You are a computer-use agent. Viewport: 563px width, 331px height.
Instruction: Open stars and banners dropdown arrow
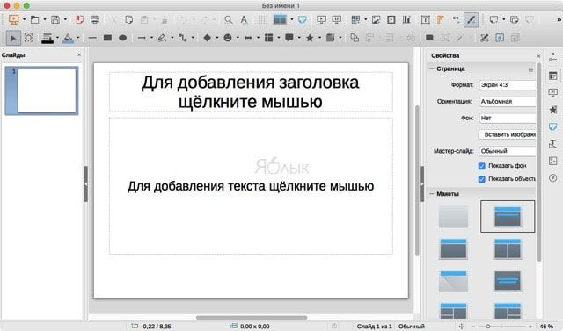(319, 38)
